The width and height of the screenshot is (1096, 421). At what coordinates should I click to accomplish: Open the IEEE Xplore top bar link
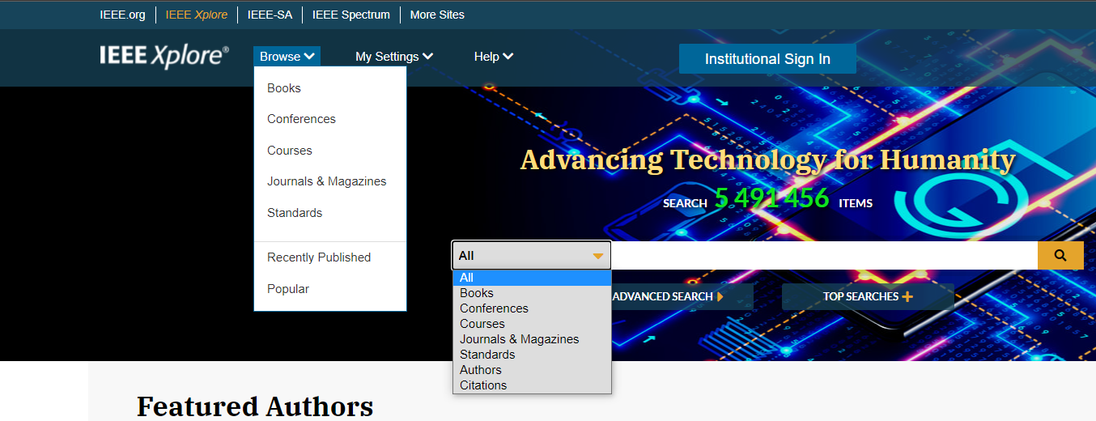coord(197,15)
